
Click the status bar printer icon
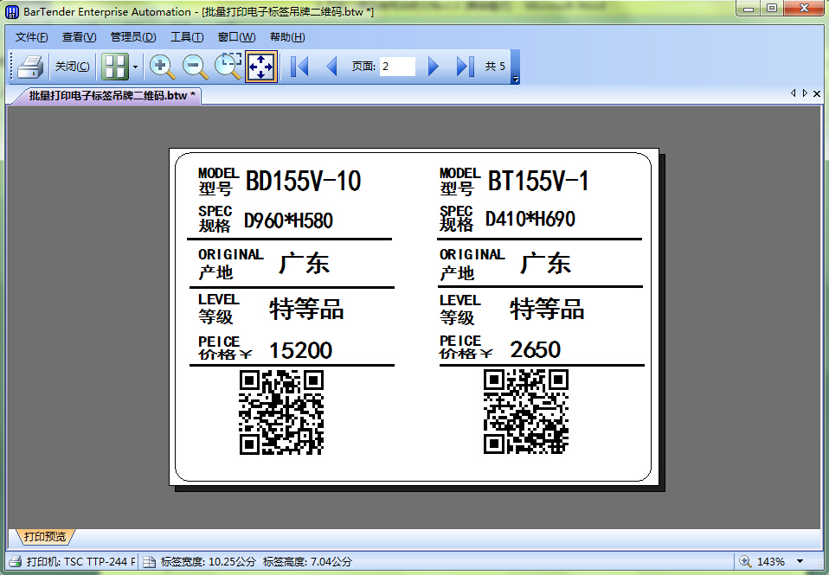(16, 561)
